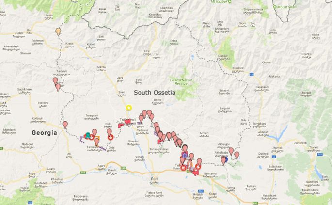The height and width of the screenshot is (205, 332).
Task: Select the purple square marker under the pin cluster
Action: [x=185, y=155]
